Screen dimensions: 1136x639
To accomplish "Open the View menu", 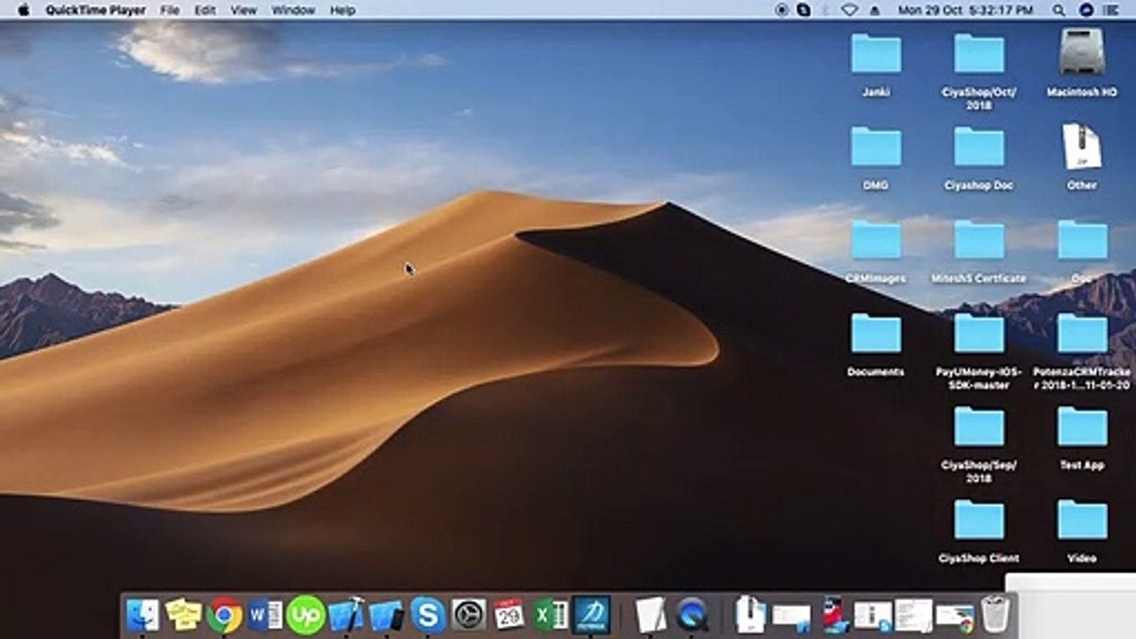I will [243, 11].
